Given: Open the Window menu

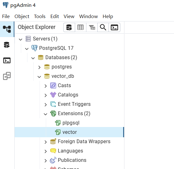Looking at the screenshot, I should pos(89,16).
